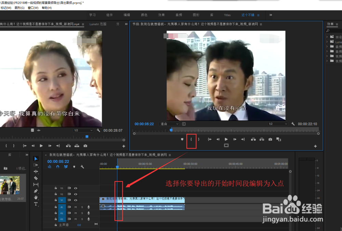Expand first folder 预设 in Effects panel
Image resolution: width=342 pixels, height=231 pixels.
327,37
